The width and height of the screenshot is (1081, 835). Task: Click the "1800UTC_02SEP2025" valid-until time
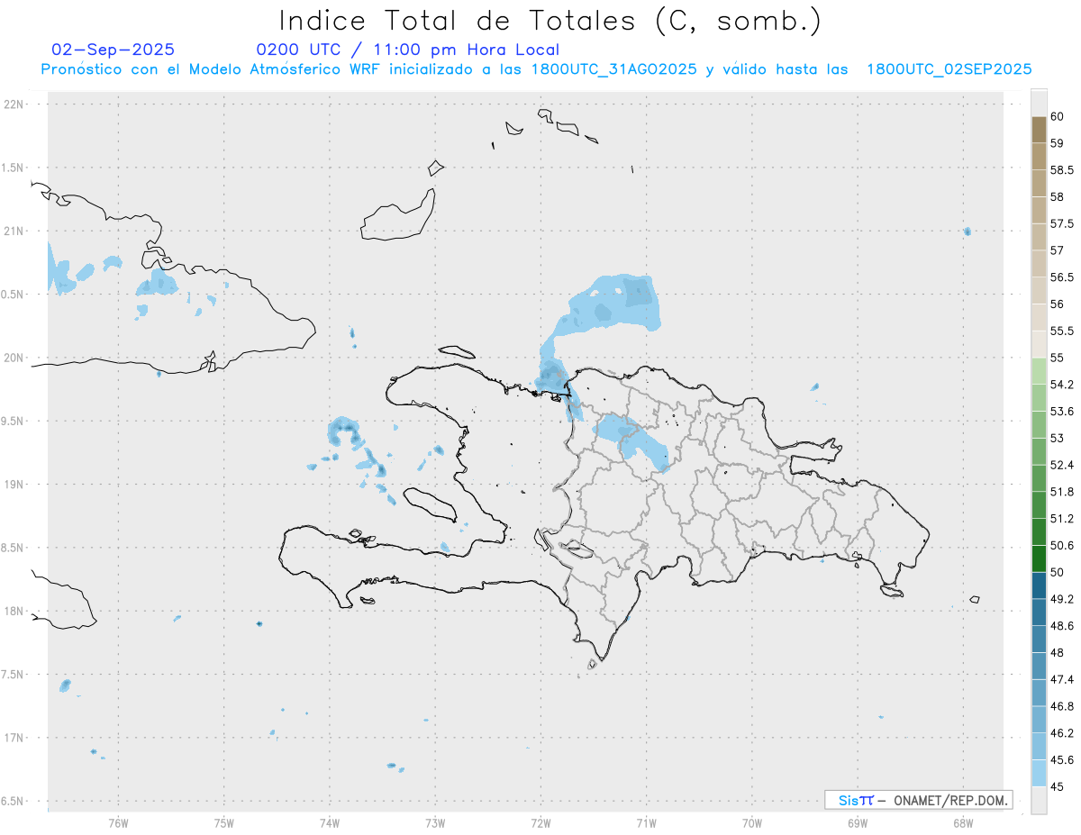(949, 69)
